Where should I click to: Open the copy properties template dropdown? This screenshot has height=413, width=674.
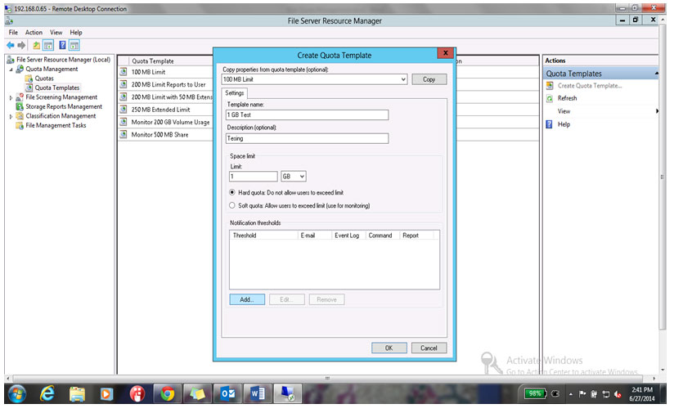click(x=403, y=79)
